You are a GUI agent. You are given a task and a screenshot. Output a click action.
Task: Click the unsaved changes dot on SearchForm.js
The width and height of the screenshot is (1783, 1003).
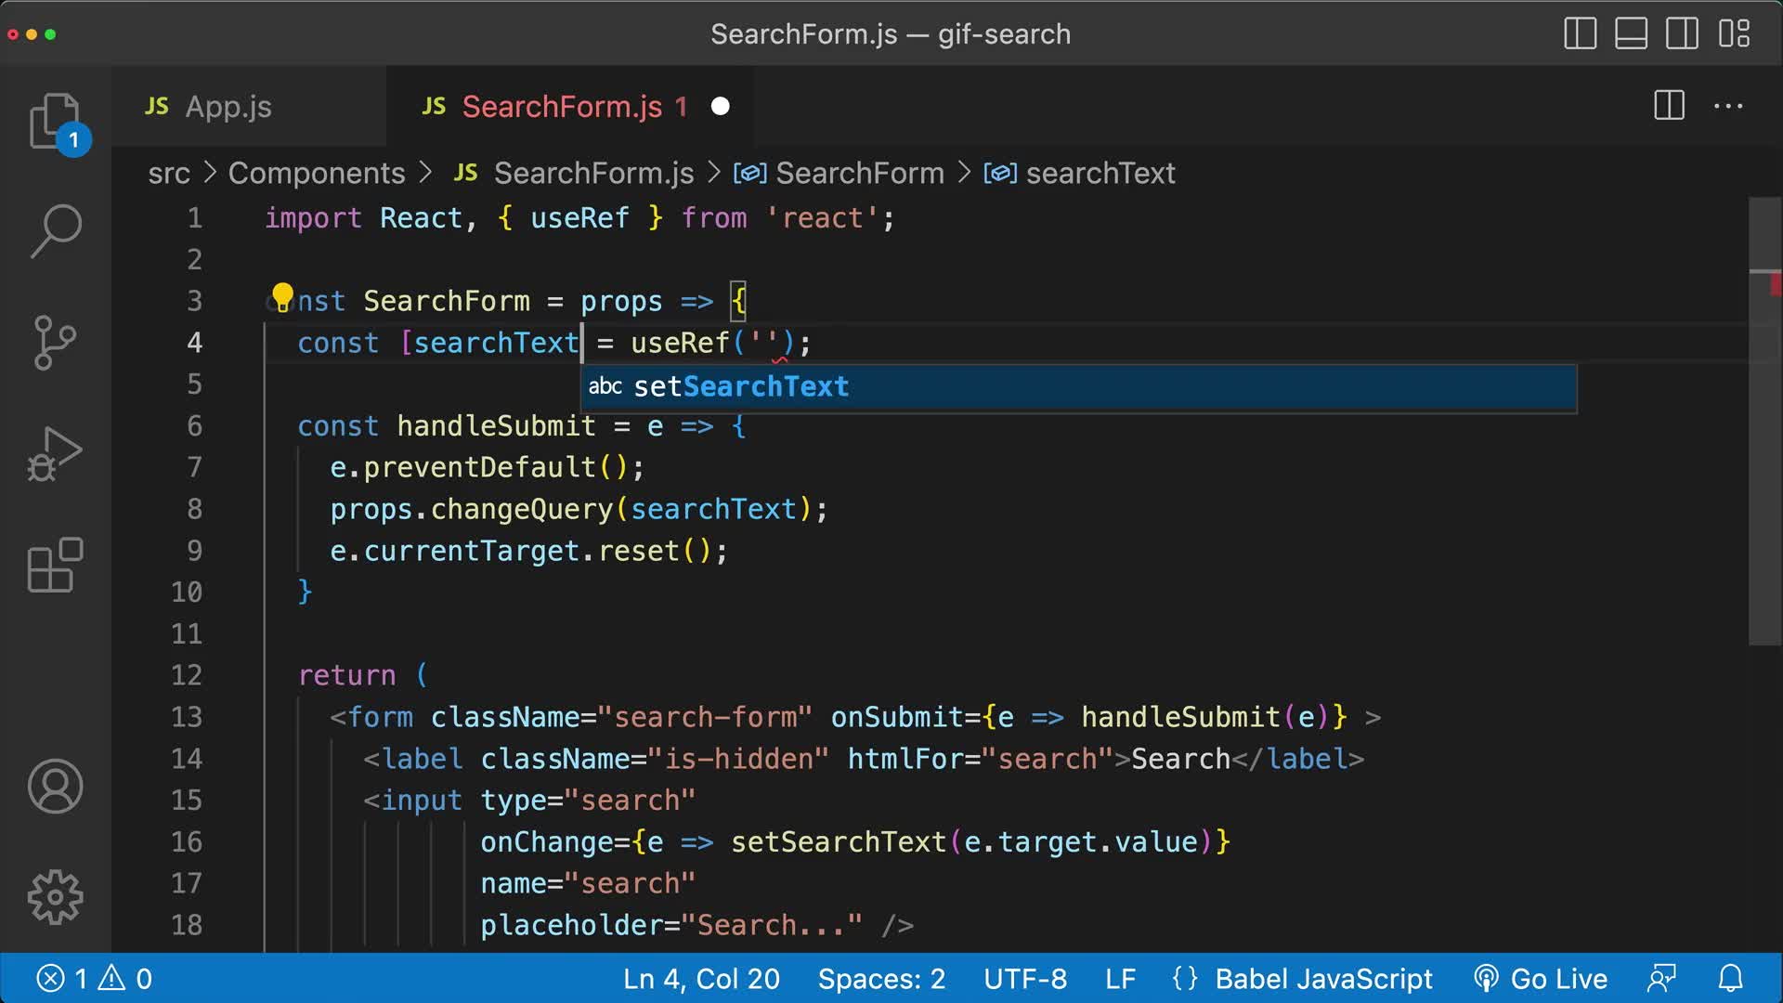(720, 106)
